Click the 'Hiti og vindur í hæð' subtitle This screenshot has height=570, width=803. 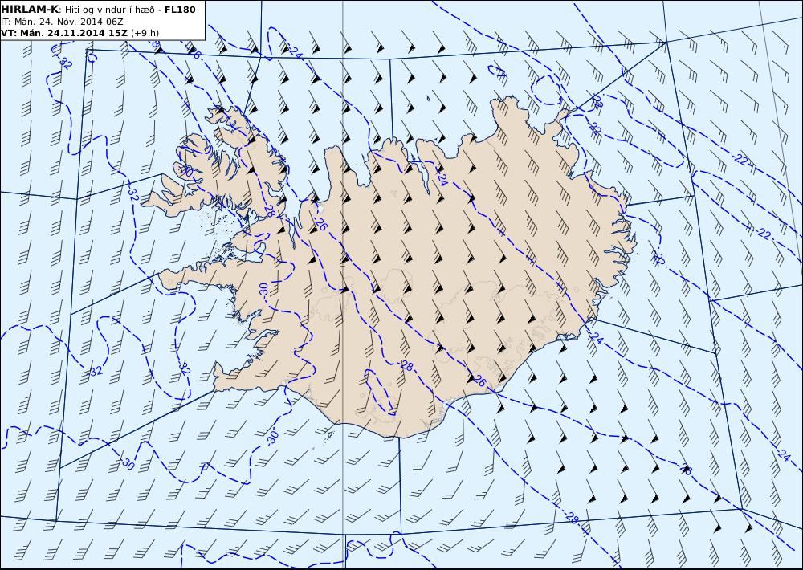point(109,10)
